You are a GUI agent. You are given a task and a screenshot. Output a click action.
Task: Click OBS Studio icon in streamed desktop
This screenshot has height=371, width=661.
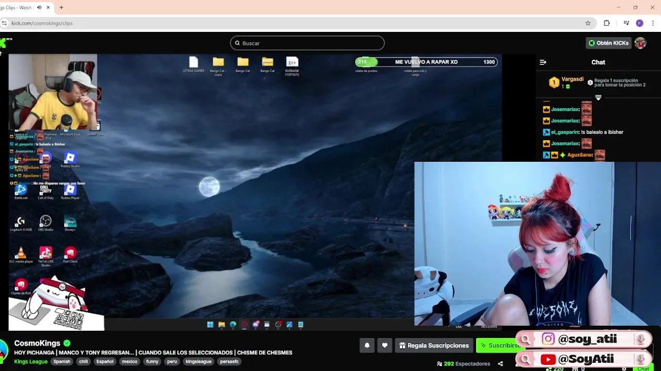[45, 223]
